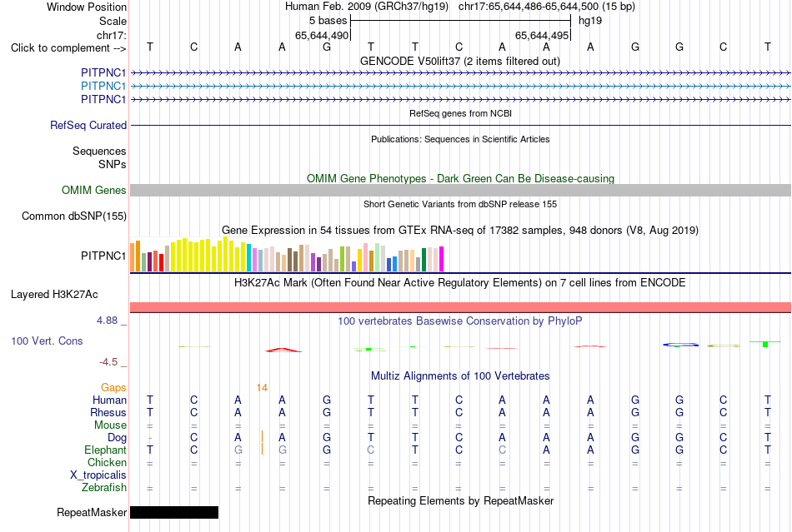Open OMIM Gene Phenotypes track title
This screenshot has height=532, width=792.
pos(460,178)
